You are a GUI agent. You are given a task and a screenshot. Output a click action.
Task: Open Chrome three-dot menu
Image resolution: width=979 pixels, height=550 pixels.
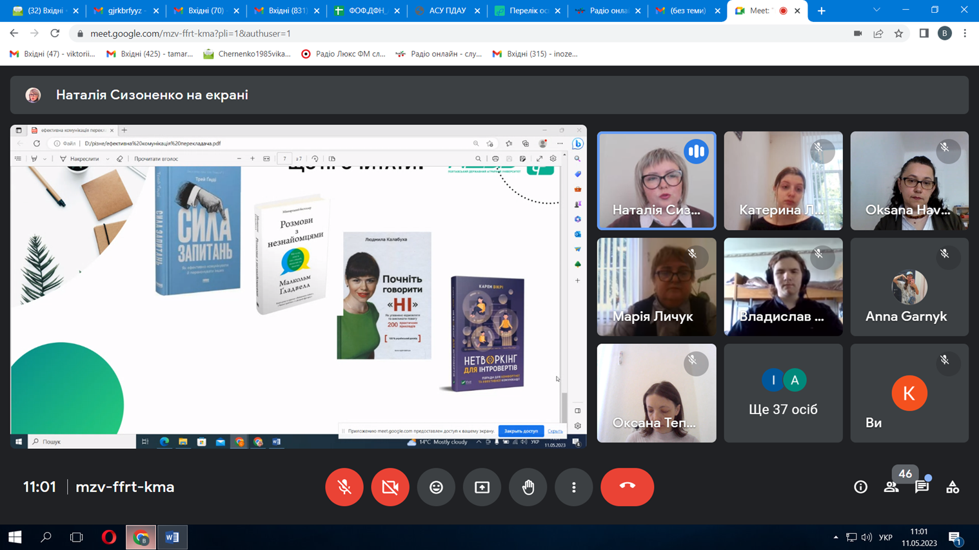965,33
